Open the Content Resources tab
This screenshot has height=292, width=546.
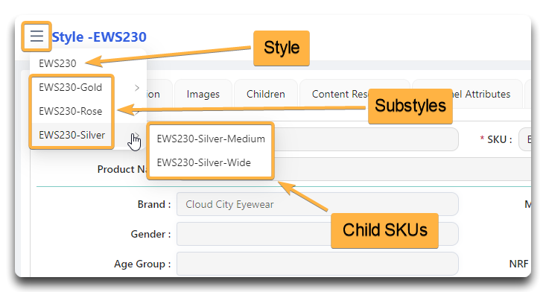tap(340, 94)
